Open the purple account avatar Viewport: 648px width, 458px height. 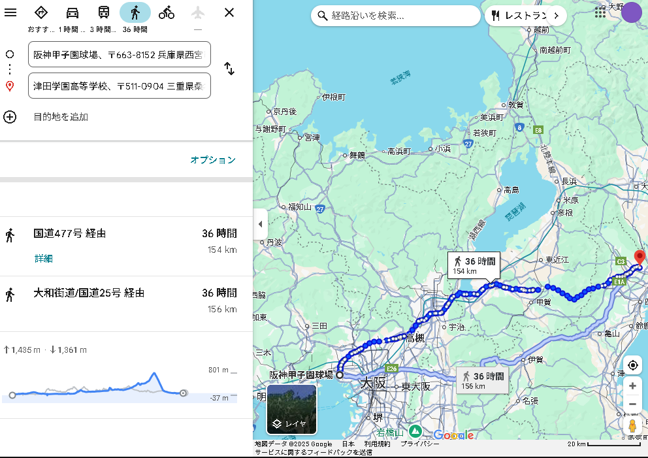point(632,12)
